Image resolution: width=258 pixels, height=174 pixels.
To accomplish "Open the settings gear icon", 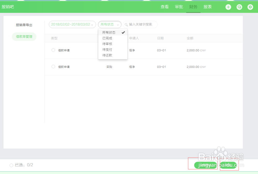I will pos(250,7).
